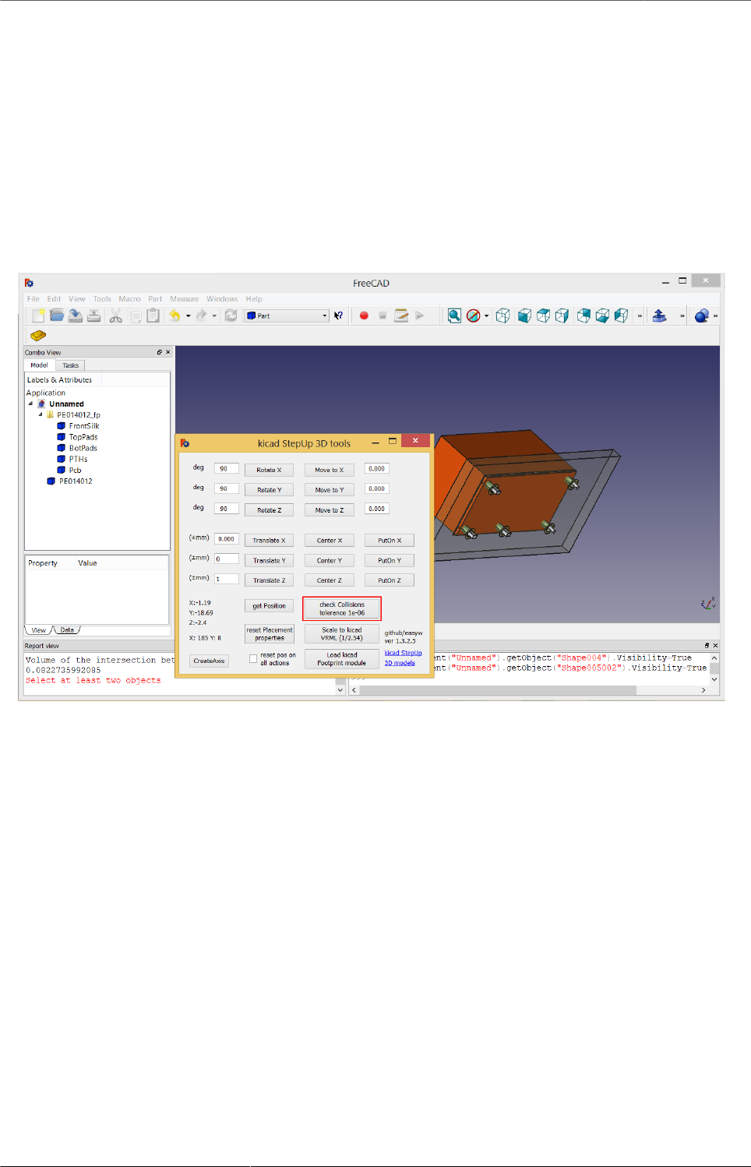The height and width of the screenshot is (1167, 751).
Task: Click the Rotate Z degree input field
Action: [x=227, y=509]
